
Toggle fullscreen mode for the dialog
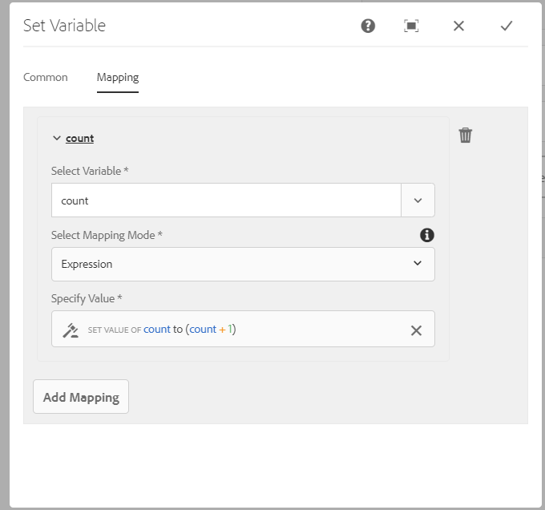[x=411, y=26]
